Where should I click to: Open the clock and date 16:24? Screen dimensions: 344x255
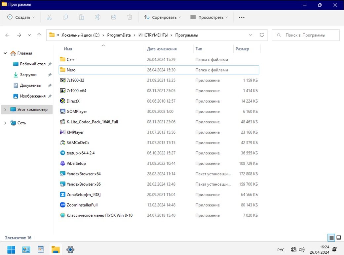click(x=320, y=249)
